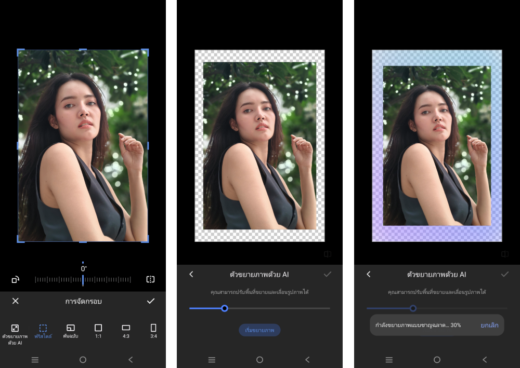Tap the top-center crop handle on the photo
The image size is (520, 368).
[83, 50]
